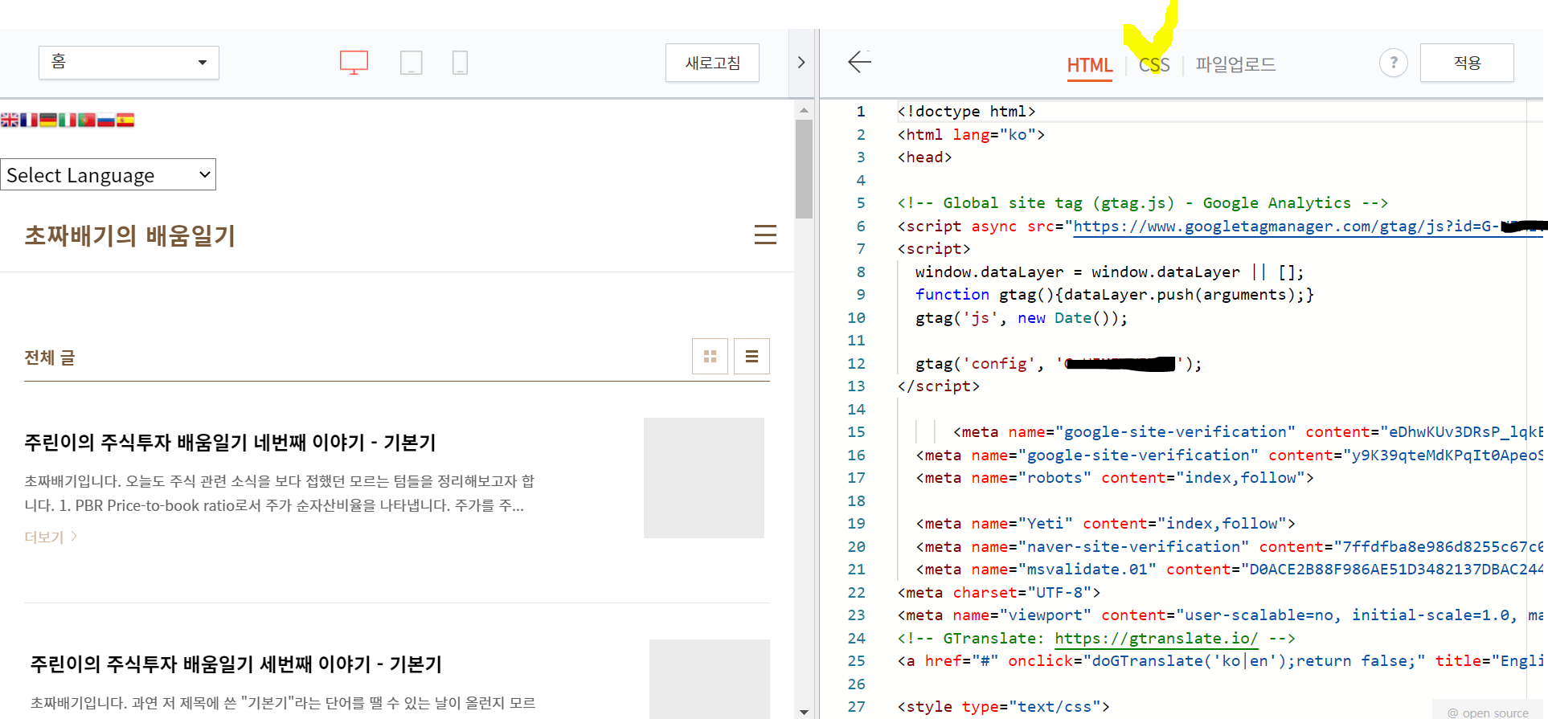The image size is (1548, 719).
Task: Click the 새로고침 refresh button
Action: [712, 63]
